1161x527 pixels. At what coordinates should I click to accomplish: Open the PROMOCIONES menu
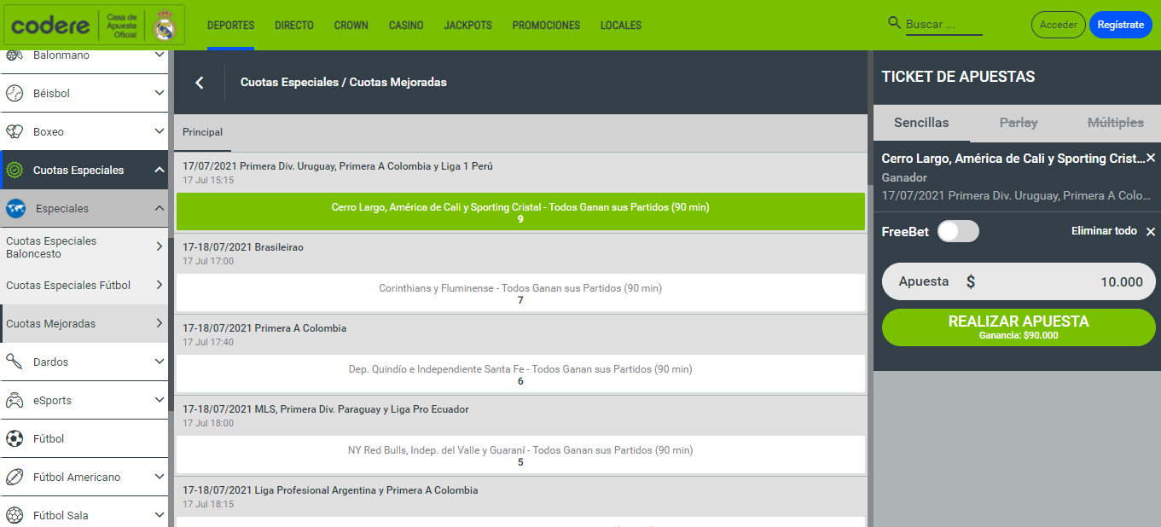point(546,26)
